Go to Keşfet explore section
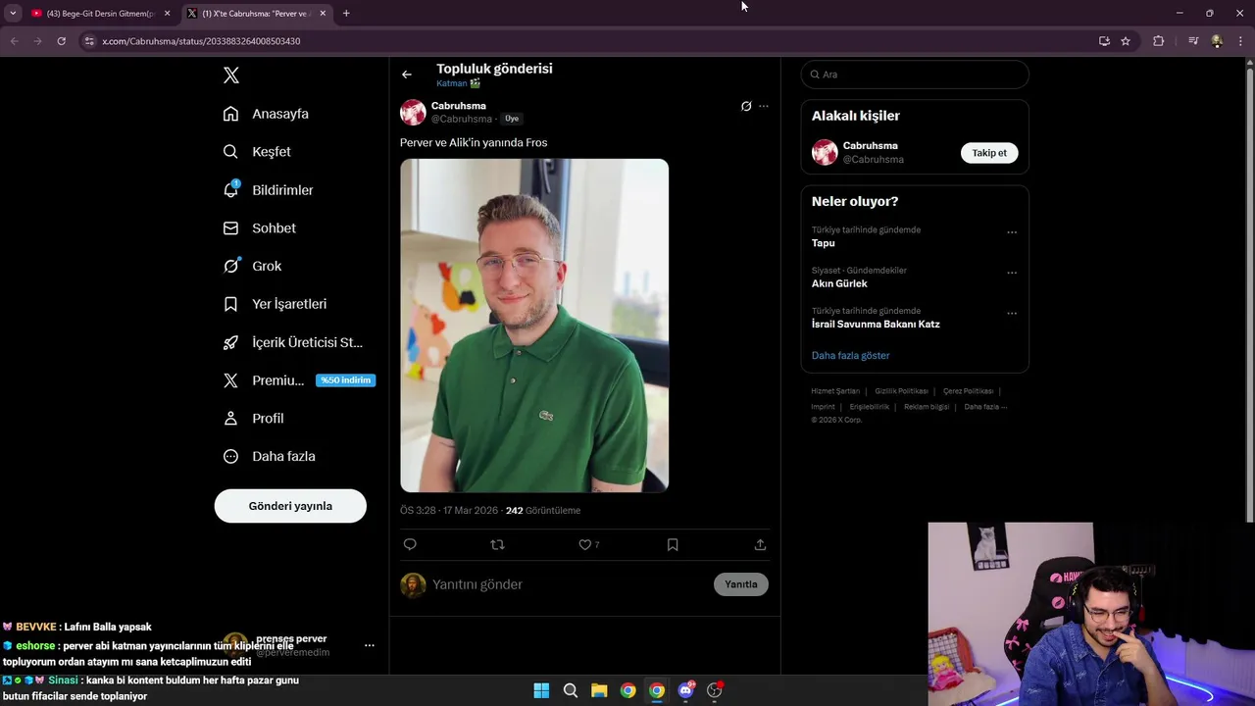 pos(257,152)
